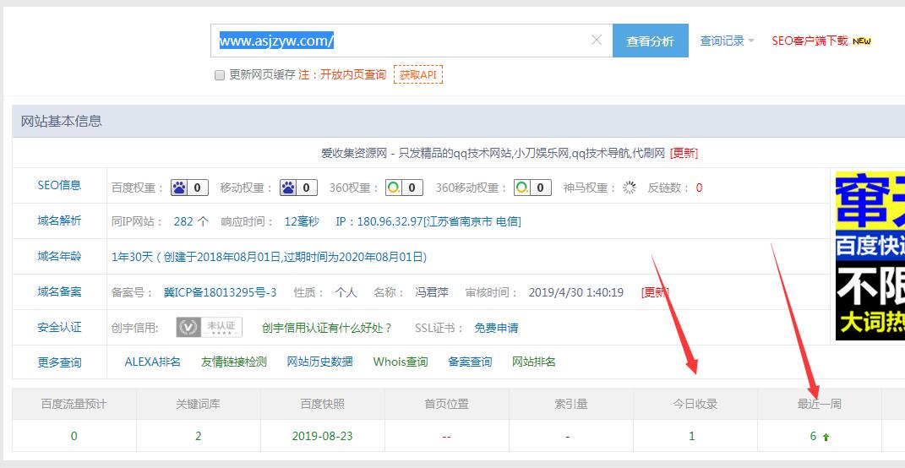Click the 冯君萍 registrant name
The image size is (905, 468).
432,292
